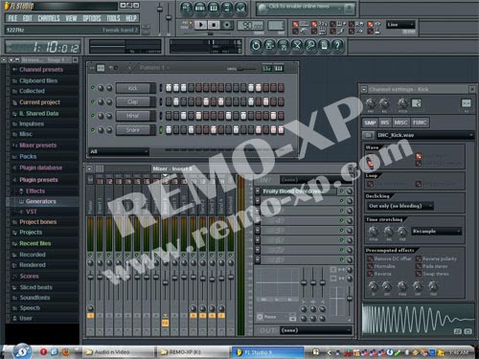Select Generators under Plugin presets
This screenshot has height=359, width=479.
pyautogui.click(x=41, y=201)
